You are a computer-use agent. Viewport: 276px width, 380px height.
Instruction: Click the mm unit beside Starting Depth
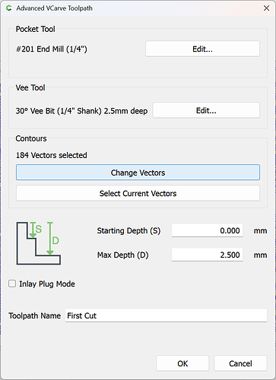(260, 231)
